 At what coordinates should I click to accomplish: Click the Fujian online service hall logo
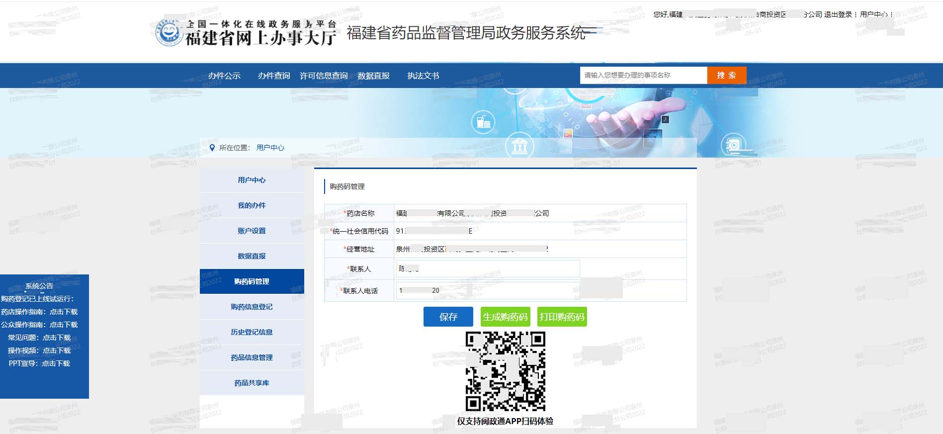[x=246, y=33]
